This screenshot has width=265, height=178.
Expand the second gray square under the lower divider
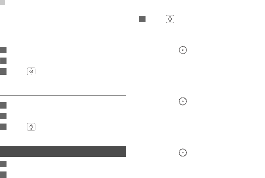point(3,116)
